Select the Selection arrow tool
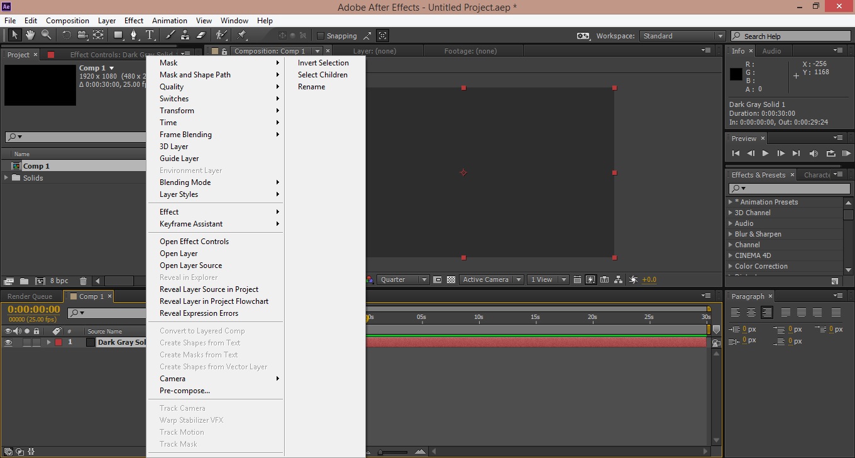The width and height of the screenshot is (855, 458). 14,35
